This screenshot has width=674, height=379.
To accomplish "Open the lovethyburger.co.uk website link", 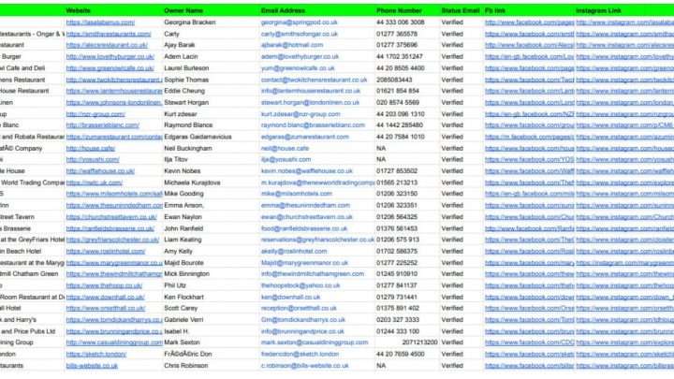I will point(103,56).
